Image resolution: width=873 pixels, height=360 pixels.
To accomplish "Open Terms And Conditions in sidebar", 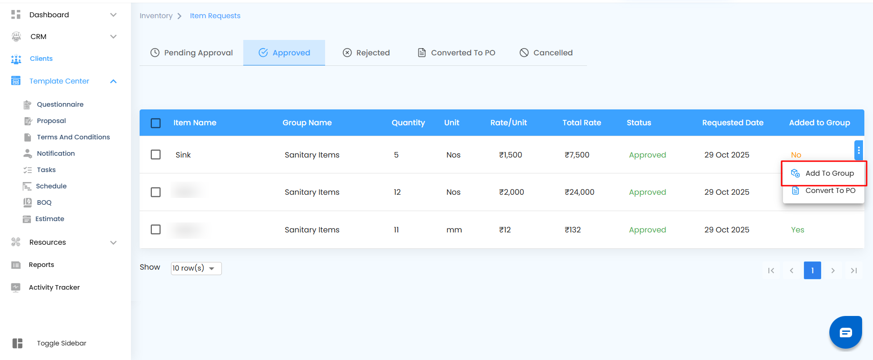I will (x=73, y=137).
